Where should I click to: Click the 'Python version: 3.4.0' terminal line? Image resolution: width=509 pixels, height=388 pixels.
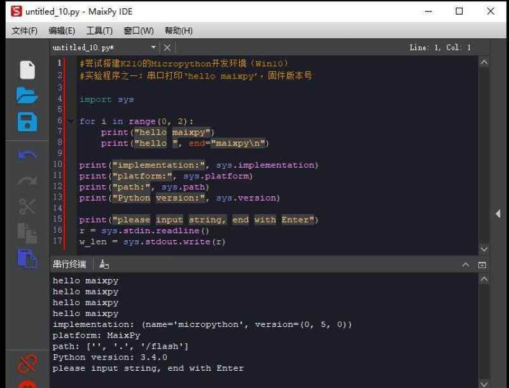coord(109,357)
